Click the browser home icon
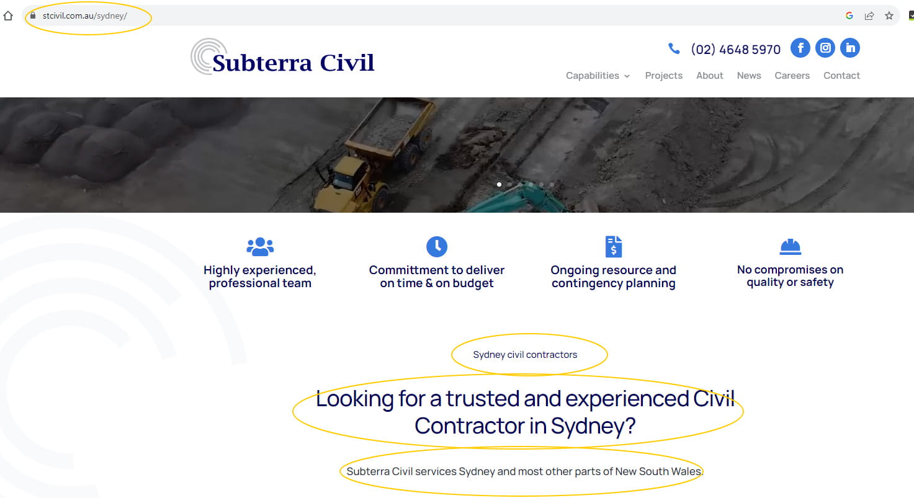Viewport: 914px width, 498px height. point(8,16)
